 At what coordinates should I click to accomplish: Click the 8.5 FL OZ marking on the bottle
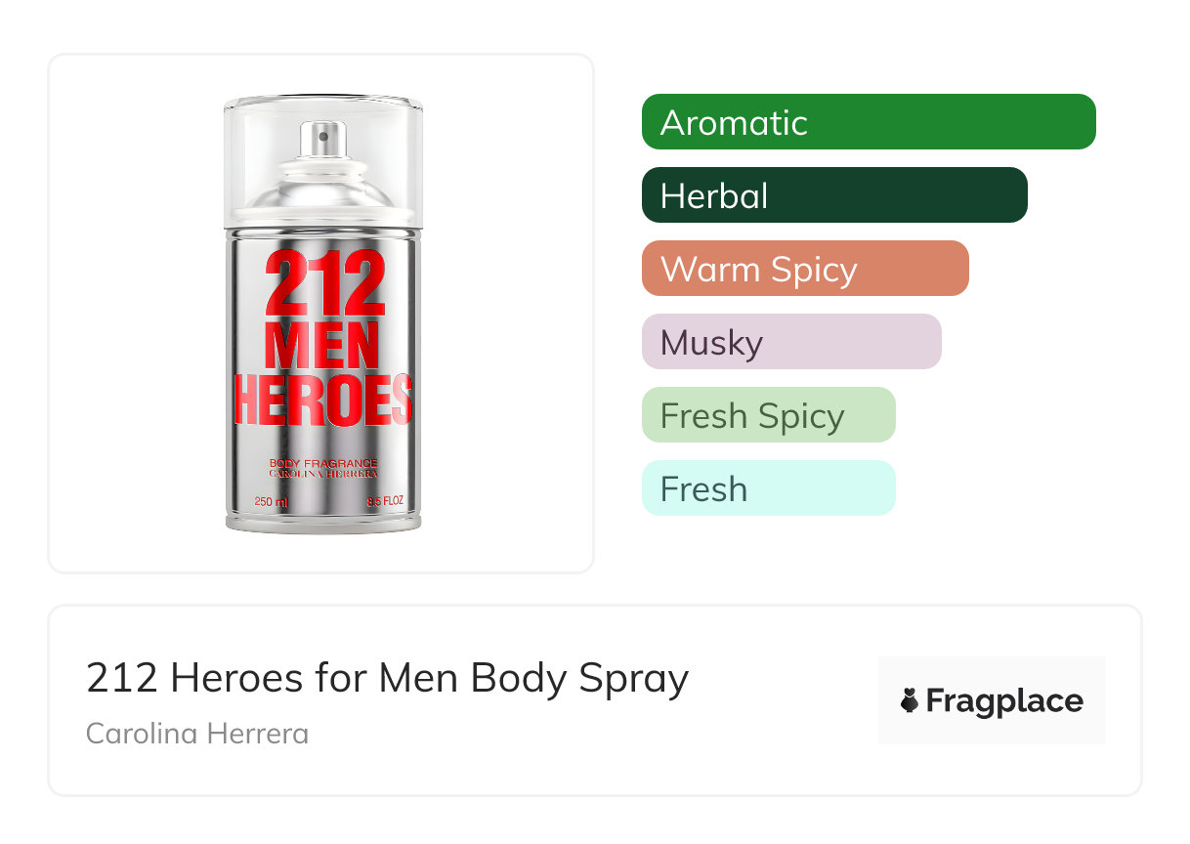pyautogui.click(x=385, y=501)
